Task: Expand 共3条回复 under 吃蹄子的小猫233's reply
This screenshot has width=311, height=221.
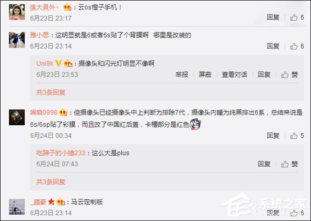Action: 51,182
